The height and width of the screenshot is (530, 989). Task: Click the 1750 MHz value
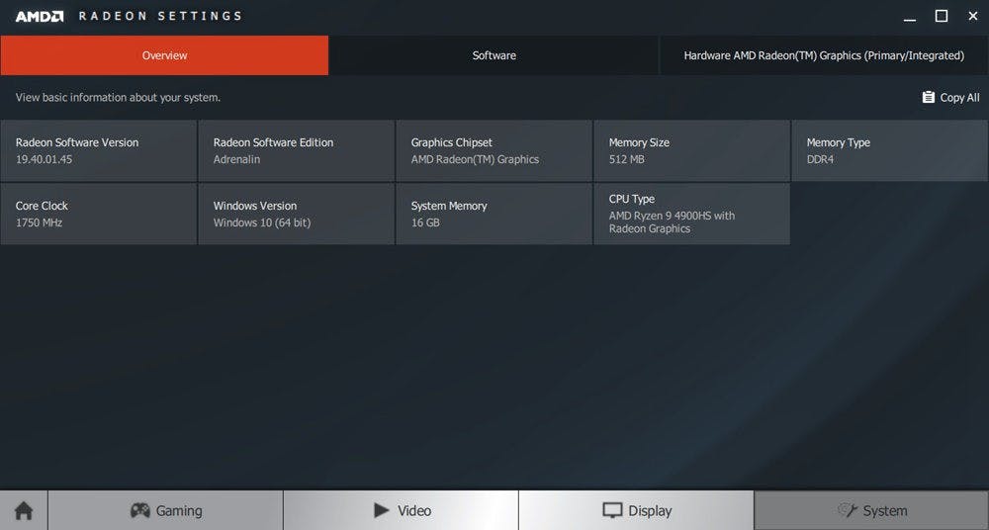(x=40, y=222)
